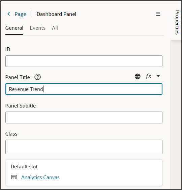
Task: Click the Default slot section header
Action: point(24,167)
